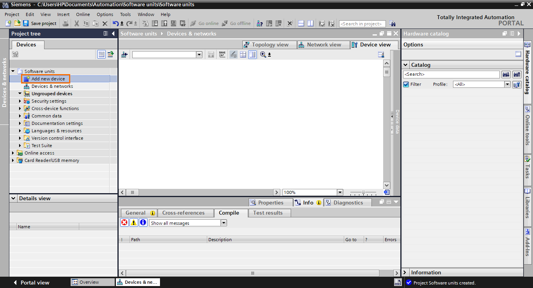Screen dimensions: 533x288
Task: Click the Upload from device icon
Action: click(x=164, y=23)
